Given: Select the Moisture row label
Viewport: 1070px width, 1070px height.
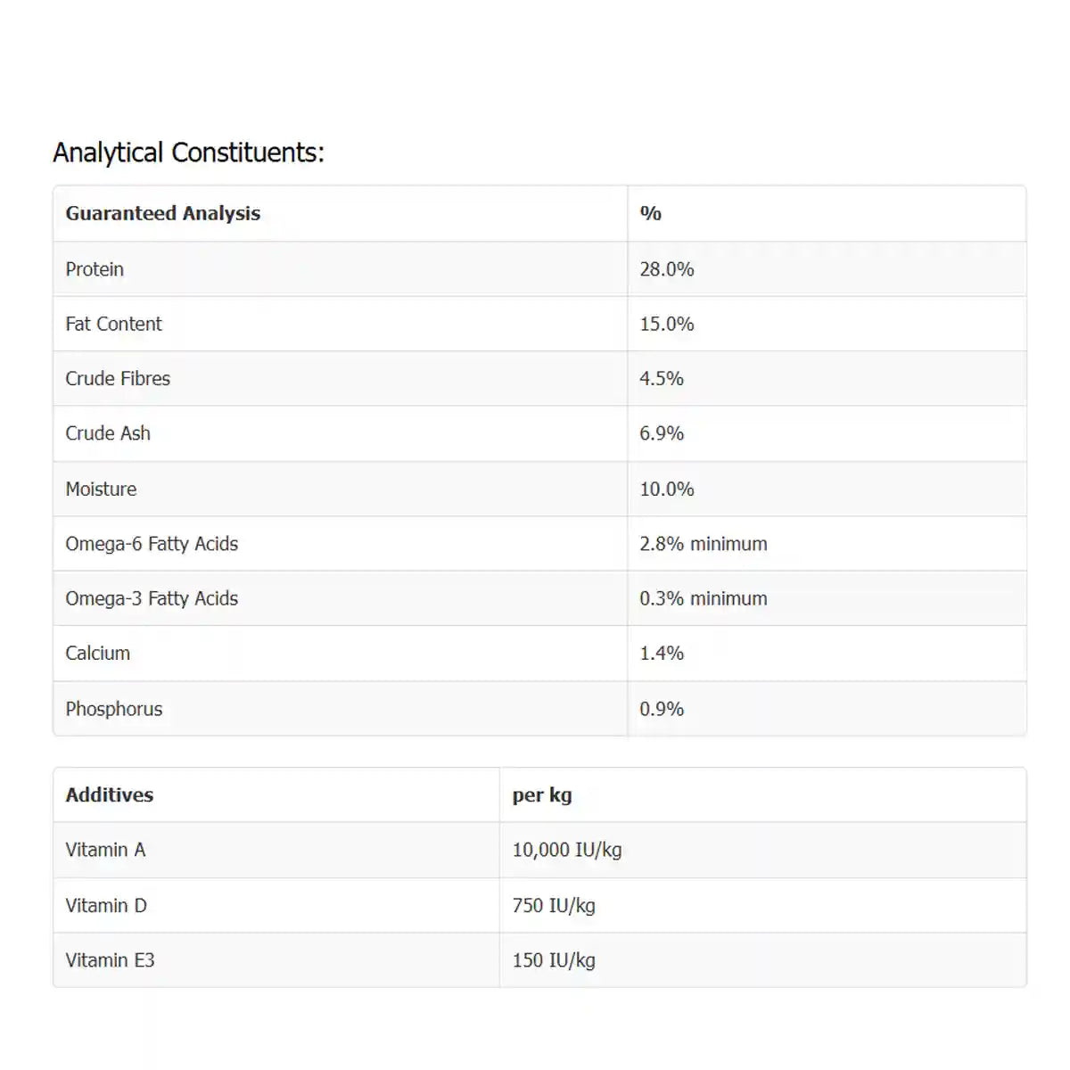Looking at the screenshot, I should point(101,489).
